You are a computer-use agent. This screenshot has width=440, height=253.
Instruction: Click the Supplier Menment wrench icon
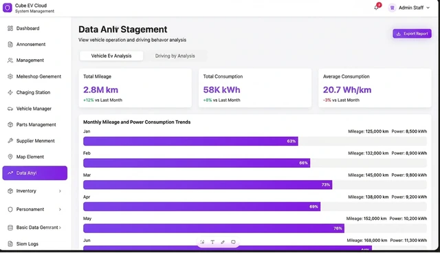tap(10, 141)
